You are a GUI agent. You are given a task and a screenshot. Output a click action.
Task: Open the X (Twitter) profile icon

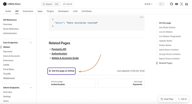tap(181, 4)
